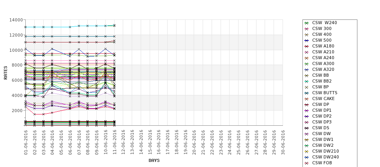Select the CSW CAKE legend label
The image size is (380, 167).
323,98
